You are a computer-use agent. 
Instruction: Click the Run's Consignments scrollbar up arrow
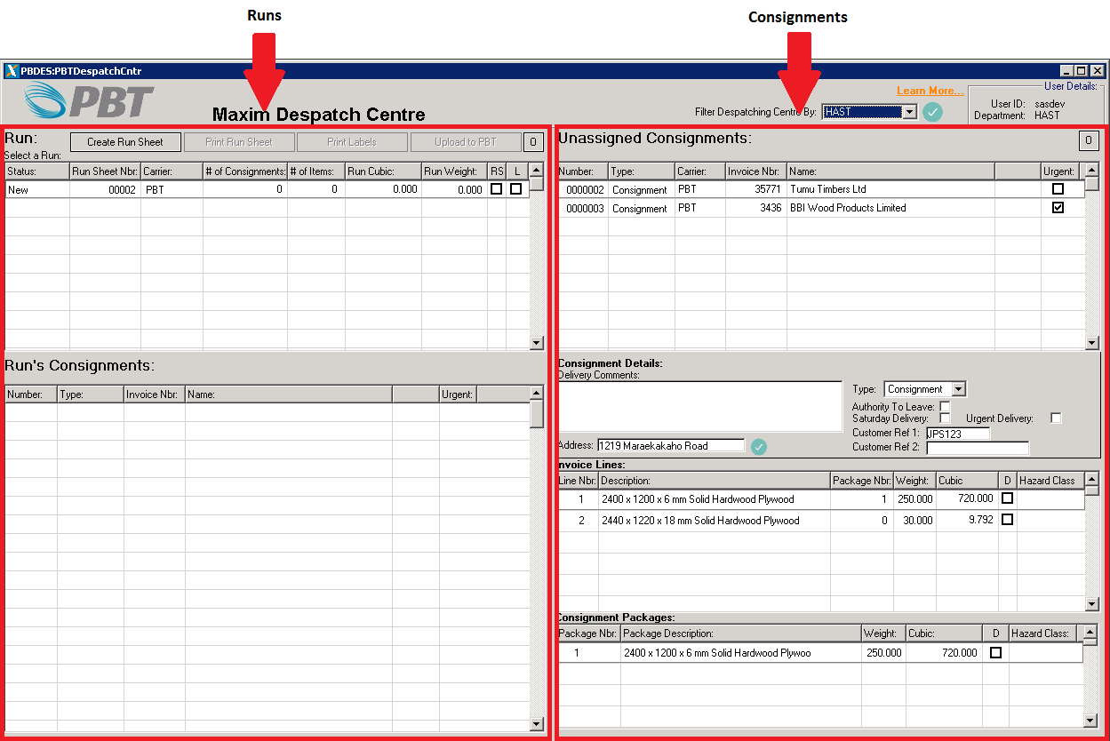coord(536,392)
